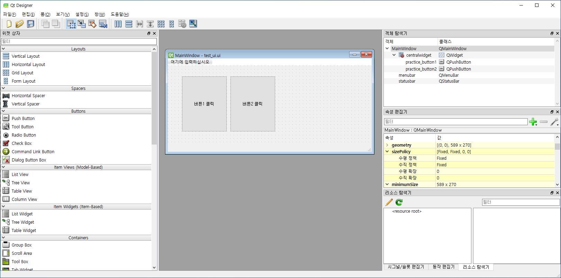561x278 pixels.
Task: Focus the widget box 필터 field
Action: tap(79, 41)
